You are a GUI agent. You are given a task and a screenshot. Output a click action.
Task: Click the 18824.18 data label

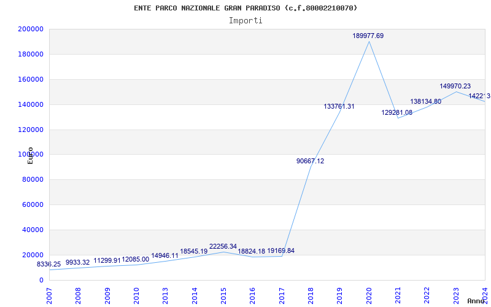252,251
